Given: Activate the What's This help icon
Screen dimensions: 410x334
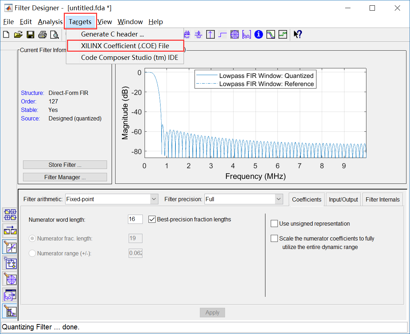Looking at the screenshot, I should coord(298,34).
